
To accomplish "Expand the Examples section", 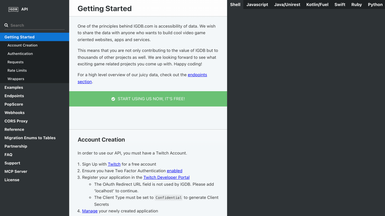I will coord(34,87).
